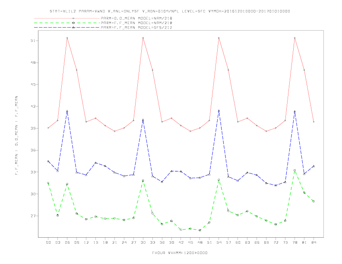The height and width of the screenshot is (264, 342).
Task: Click x-axis forecast hour label 84
Action: [313, 242]
